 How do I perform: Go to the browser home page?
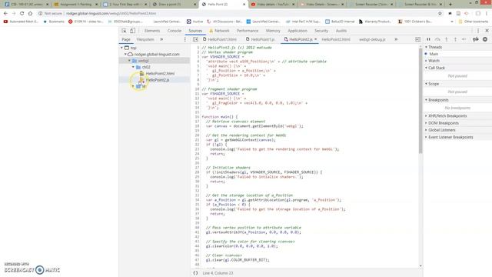coord(30,14)
